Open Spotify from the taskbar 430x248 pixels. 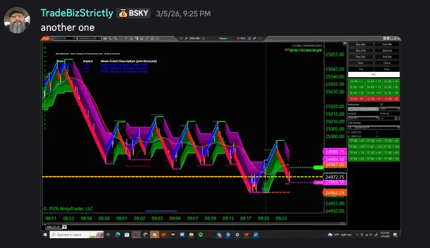201,235
